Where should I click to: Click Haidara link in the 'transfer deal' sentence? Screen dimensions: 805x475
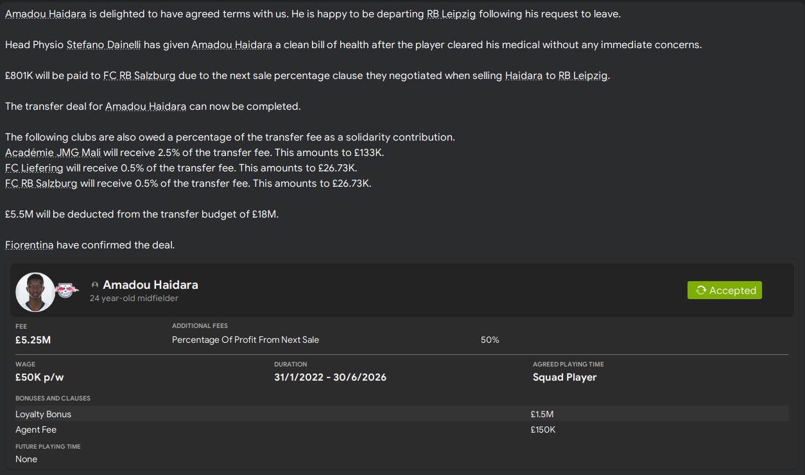(x=146, y=107)
